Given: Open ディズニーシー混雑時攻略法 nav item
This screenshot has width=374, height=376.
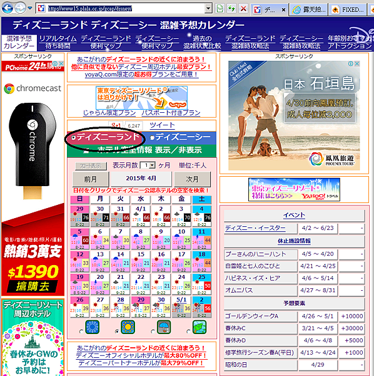Looking at the screenshot, I should (x=301, y=43).
